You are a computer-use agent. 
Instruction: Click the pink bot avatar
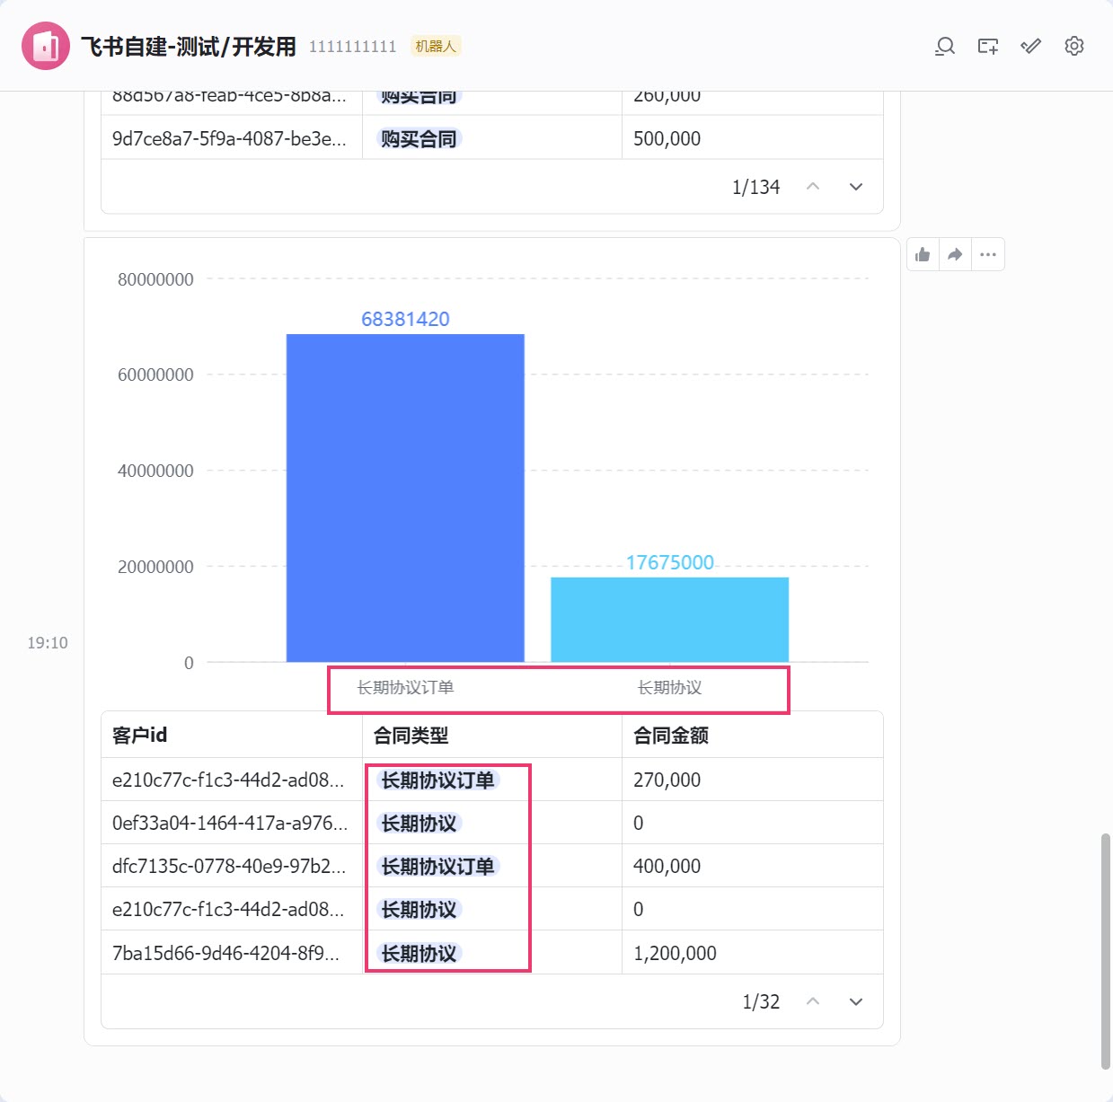point(46,46)
